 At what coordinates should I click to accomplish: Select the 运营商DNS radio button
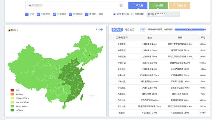pos(115,14)
